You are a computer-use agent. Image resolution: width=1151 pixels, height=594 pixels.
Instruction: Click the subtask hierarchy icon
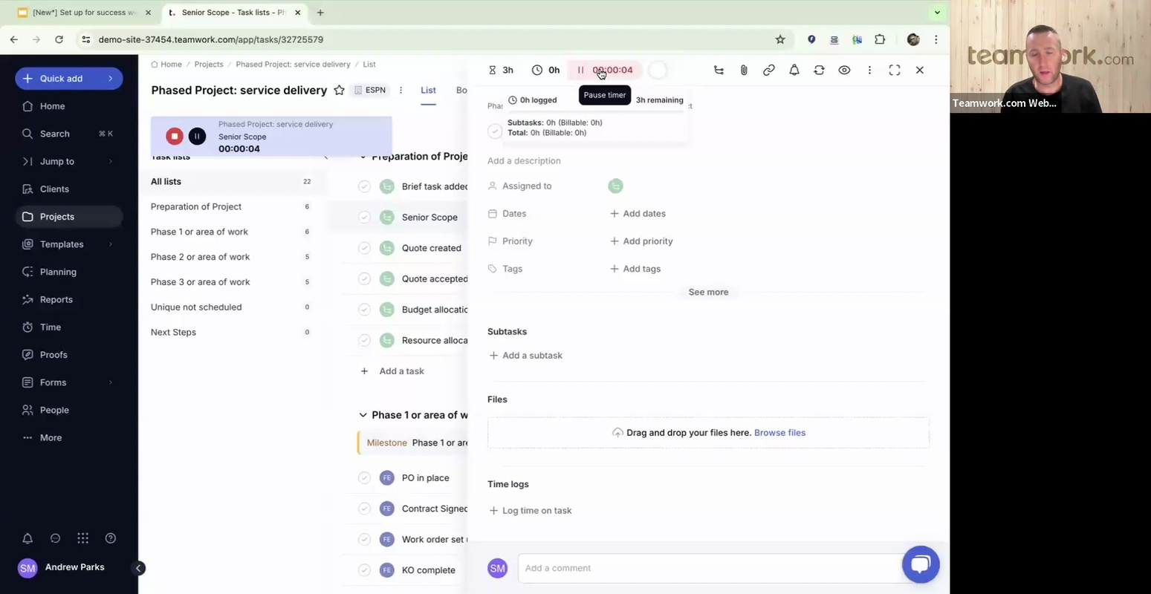coord(719,70)
